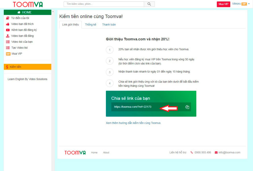The image size is (253, 171).
Task: Click the Minoru username
Action: pos(236,4)
